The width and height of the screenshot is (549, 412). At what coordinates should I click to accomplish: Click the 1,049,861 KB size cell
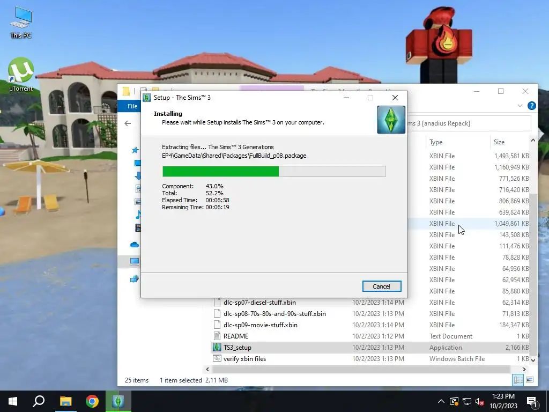(511, 224)
